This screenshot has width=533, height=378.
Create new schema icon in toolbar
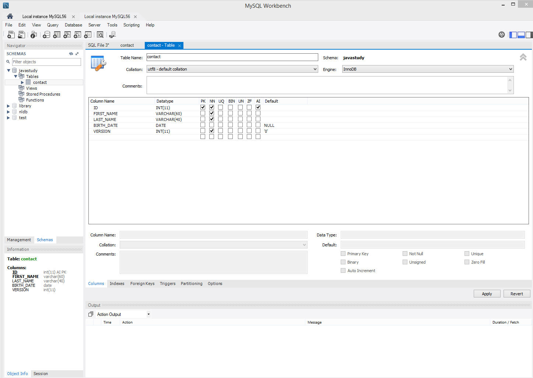[x=46, y=35]
